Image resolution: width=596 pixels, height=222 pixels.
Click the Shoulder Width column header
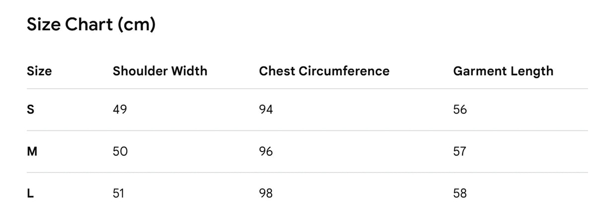click(x=160, y=71)
